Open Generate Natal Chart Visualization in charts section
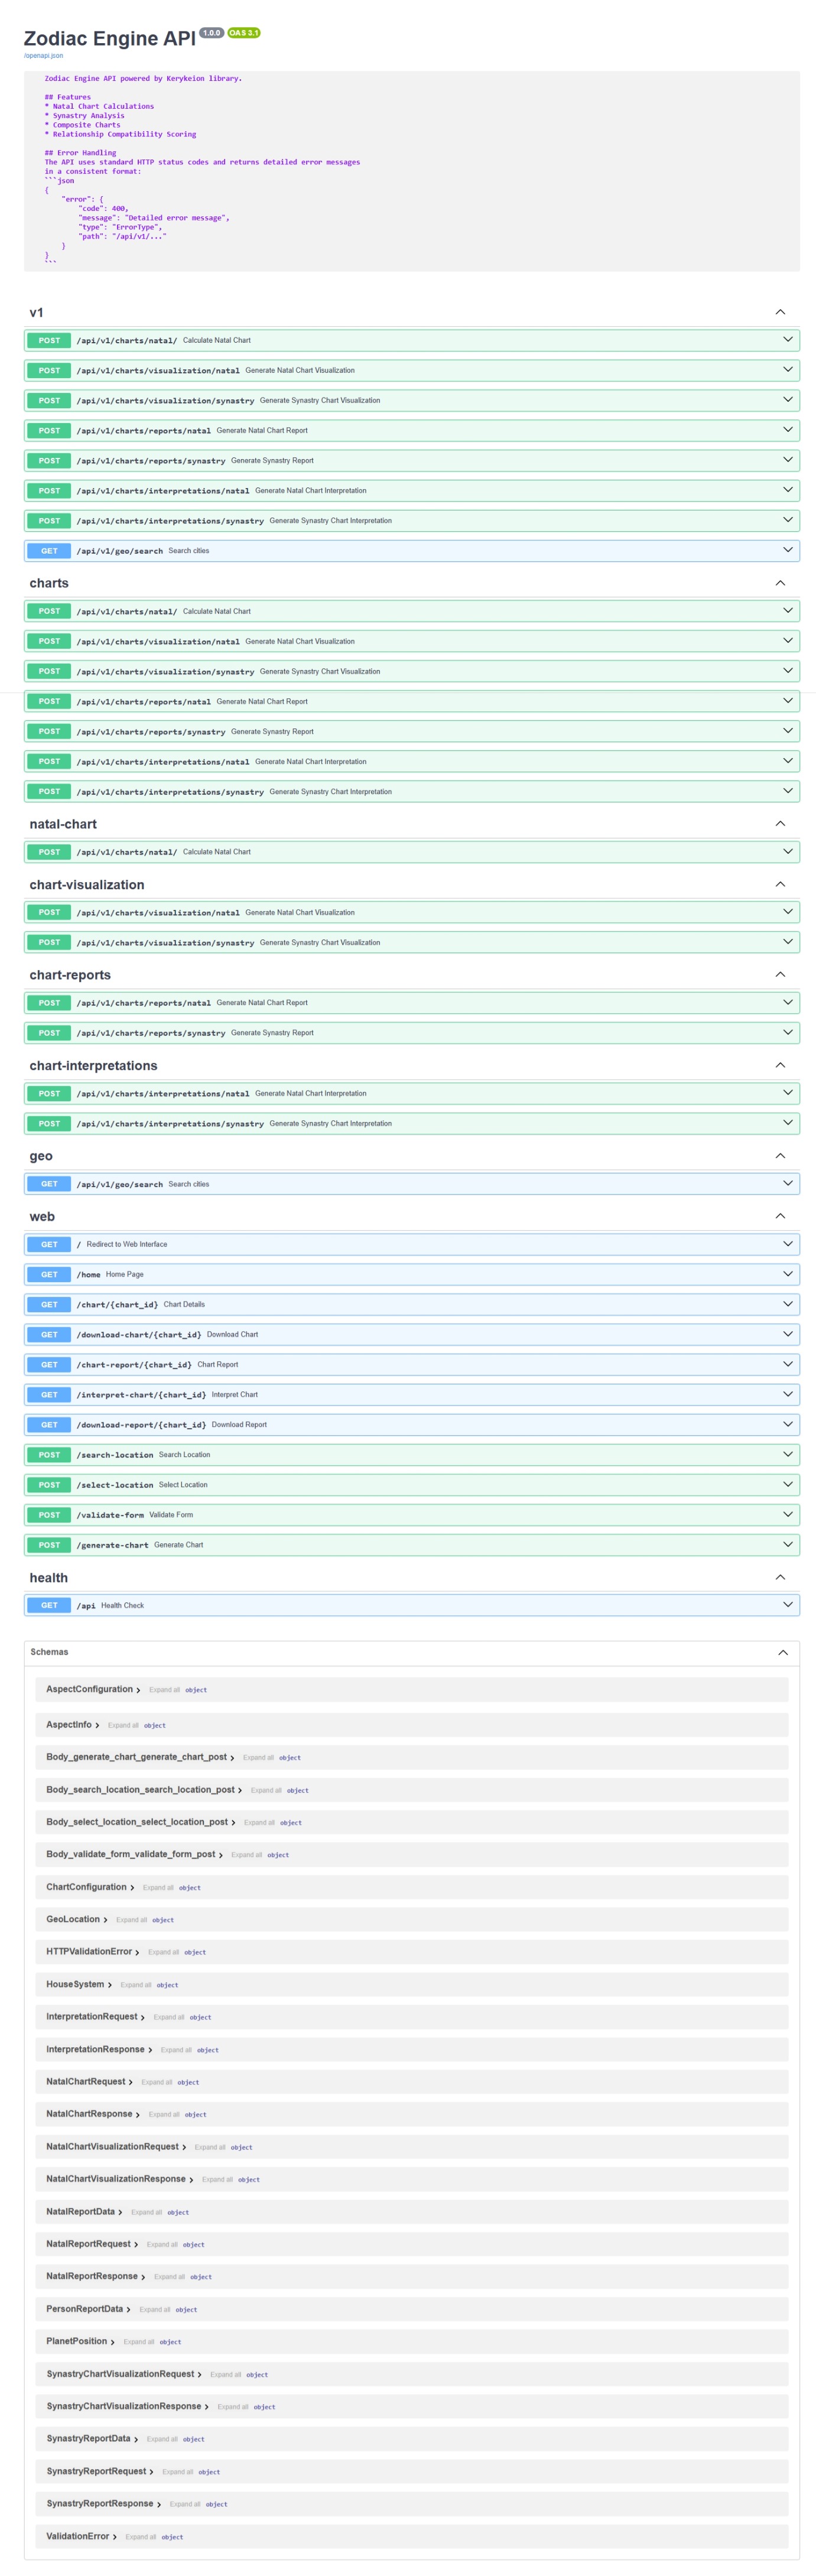Image resolution: width=816 pixels, height=2576 pixels. tap(412, 641)
